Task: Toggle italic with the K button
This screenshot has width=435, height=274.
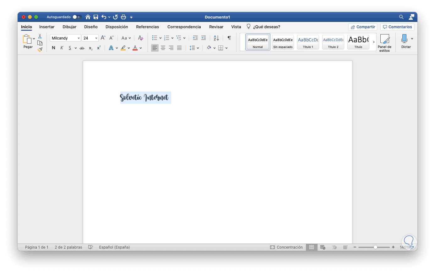Action: [x=62, y=48]
